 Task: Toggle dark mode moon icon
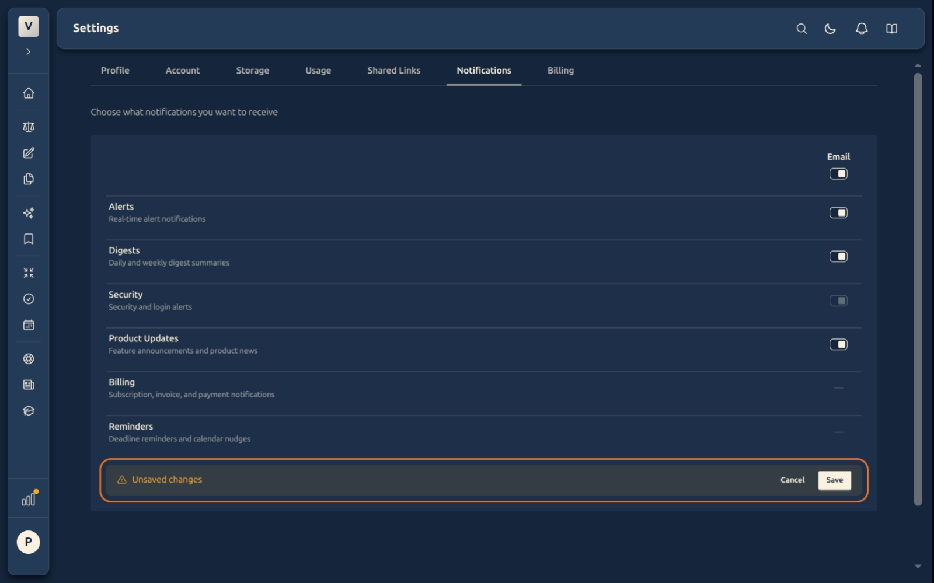830,29
